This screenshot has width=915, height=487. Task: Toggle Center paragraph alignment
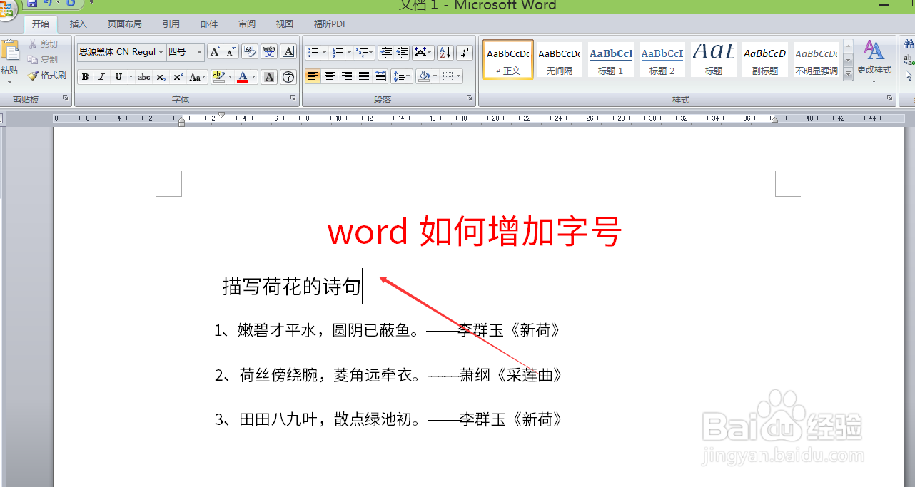pos(330,76)
